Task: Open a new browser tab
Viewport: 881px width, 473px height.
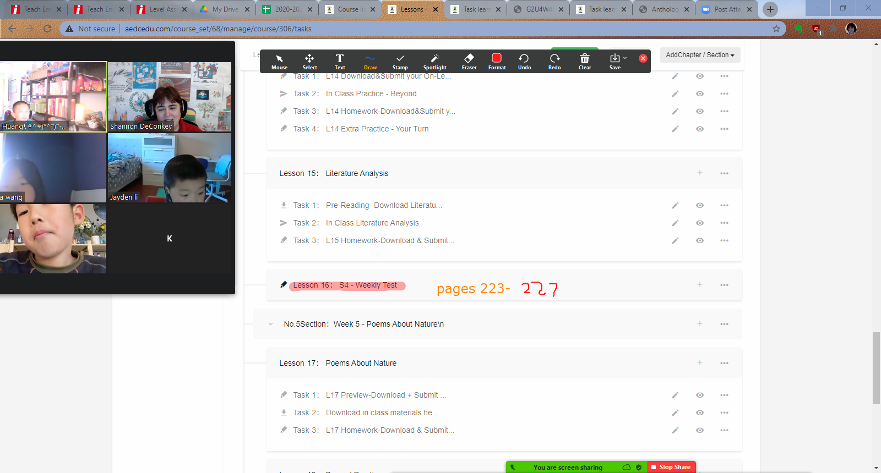Action: (x=770, y=9)
